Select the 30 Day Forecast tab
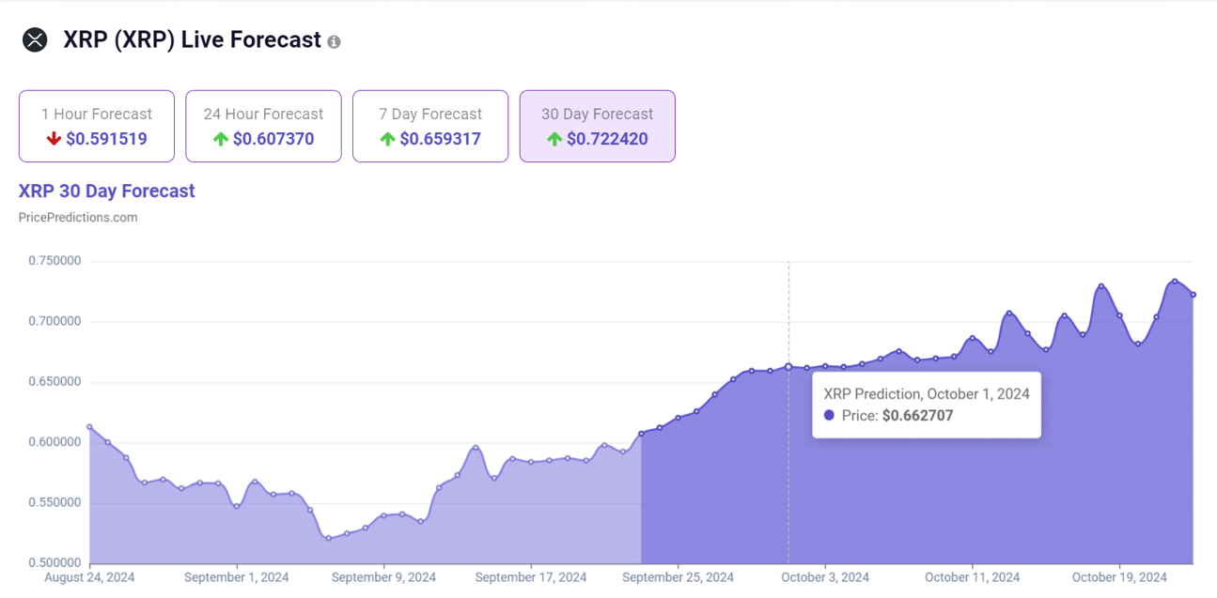This screenshot has height=598, width=1217. [597, 126]
